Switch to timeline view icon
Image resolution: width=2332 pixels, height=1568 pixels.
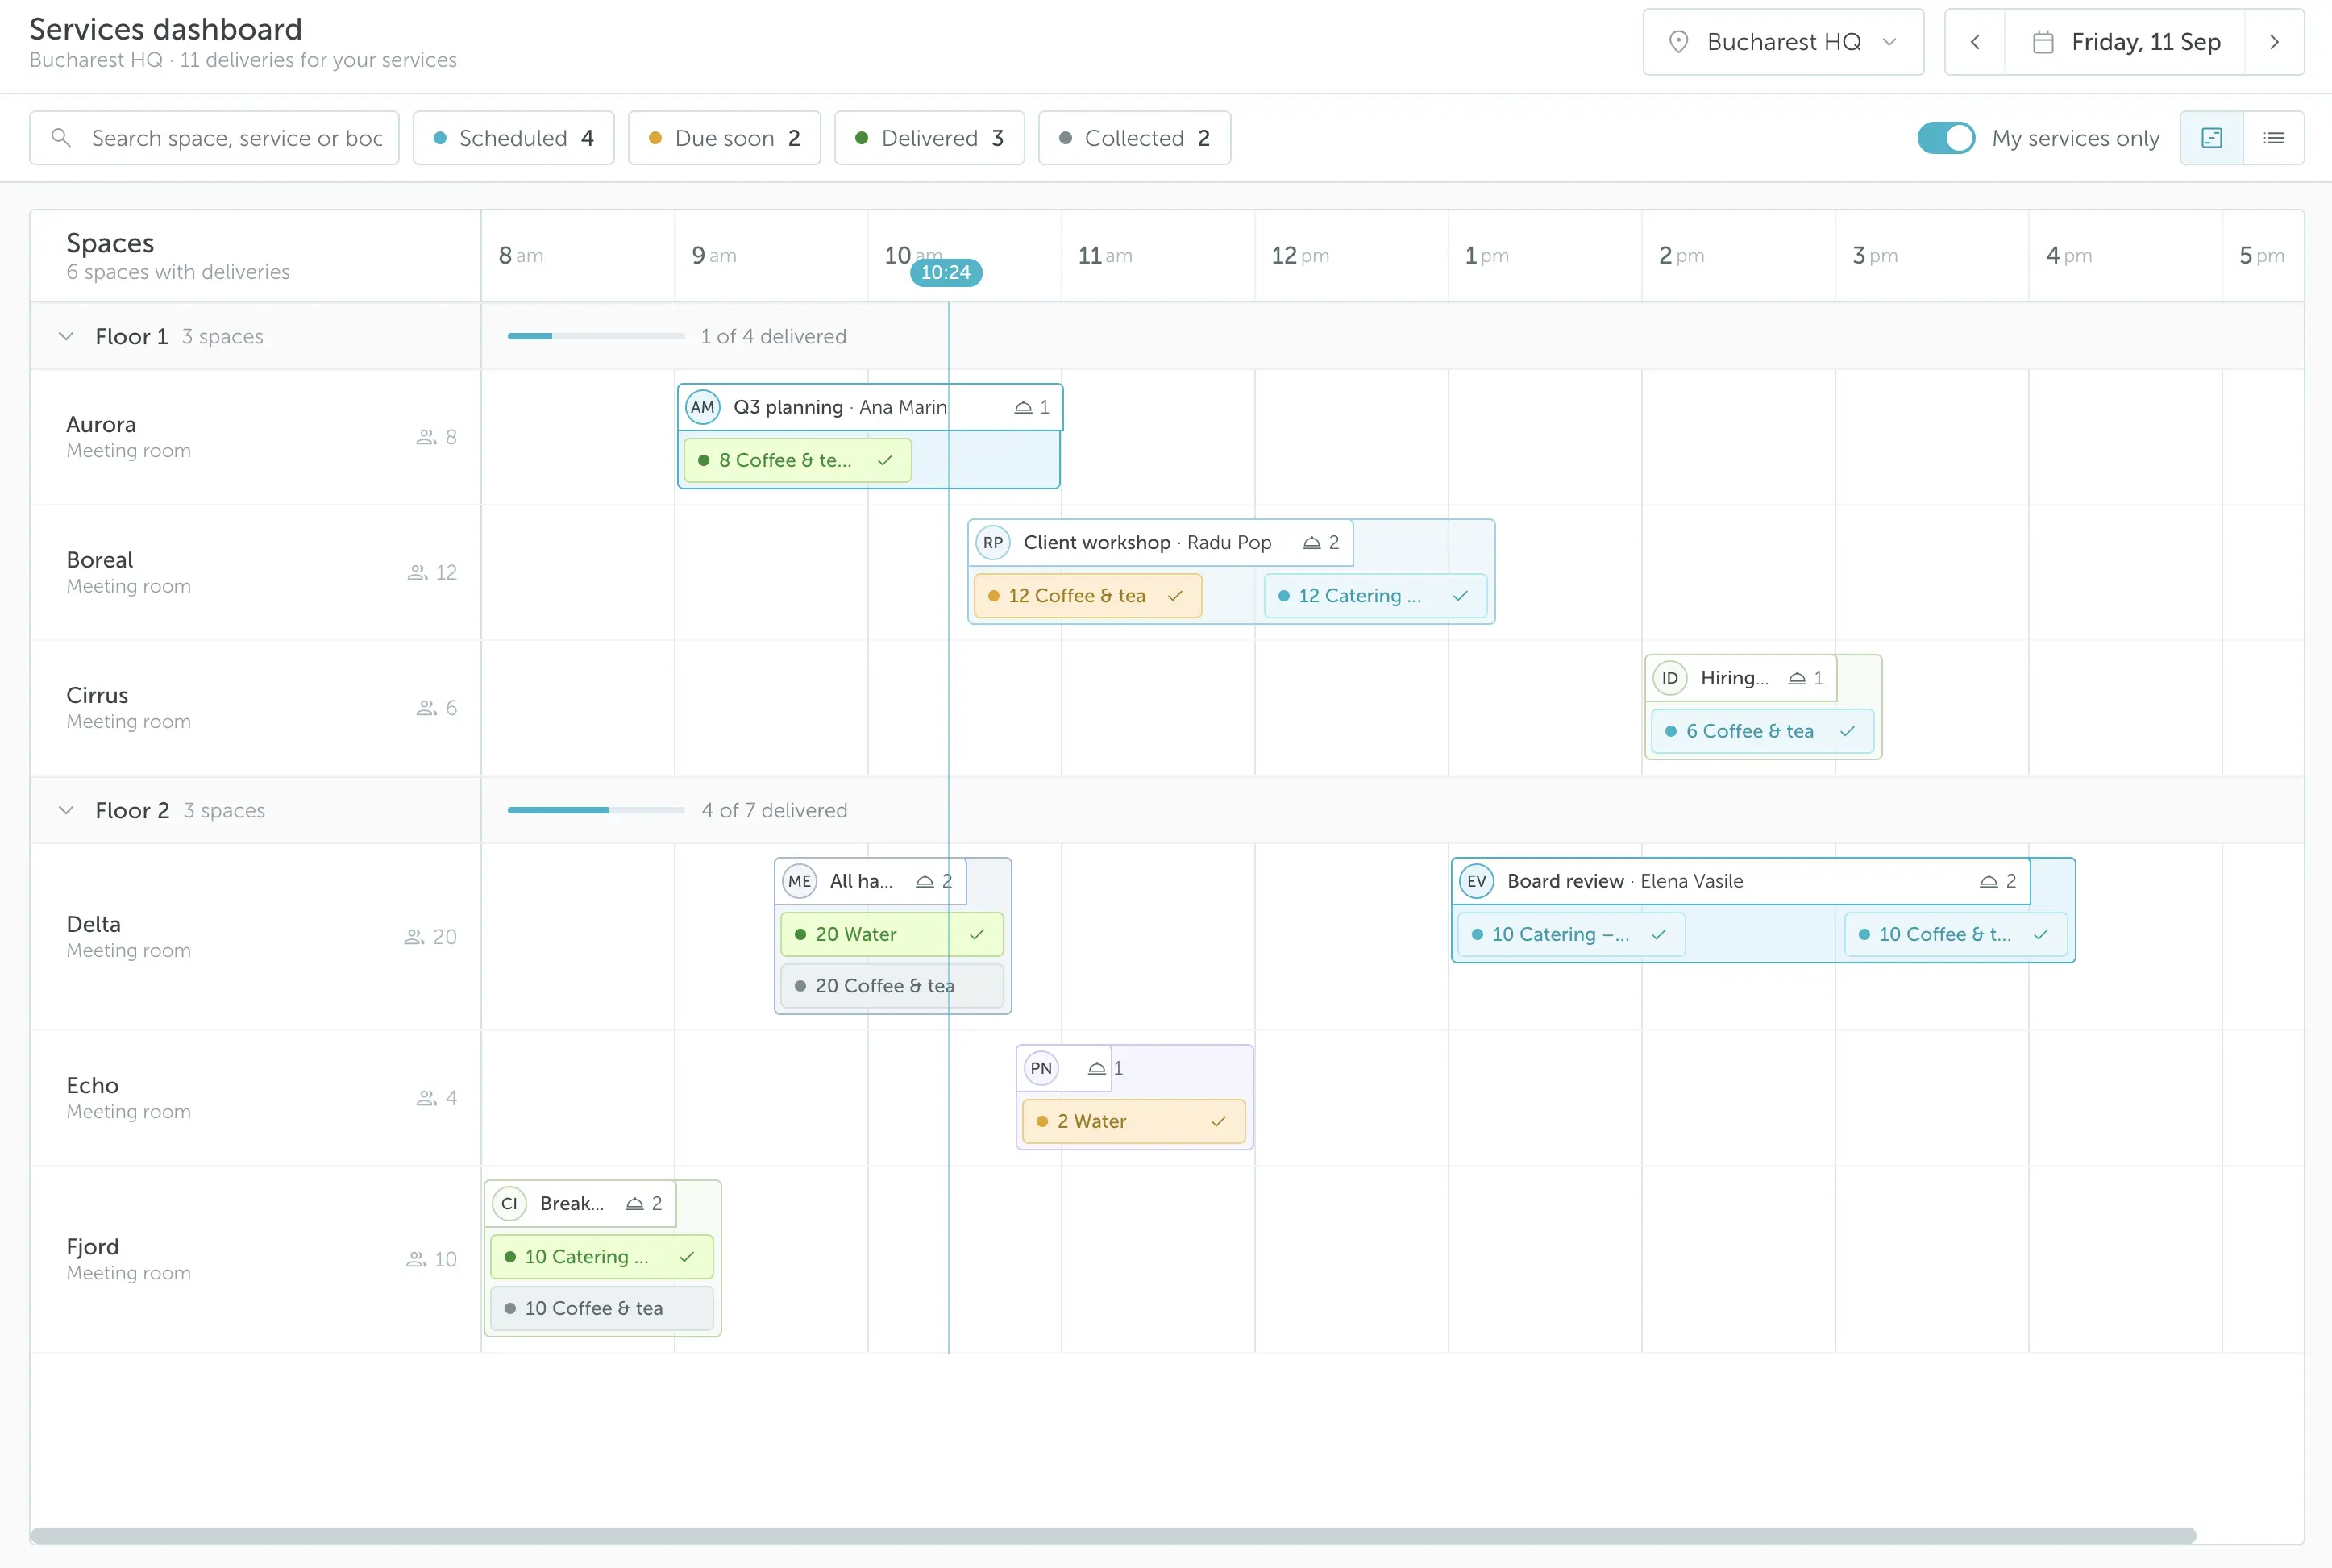pos(2211,138)
